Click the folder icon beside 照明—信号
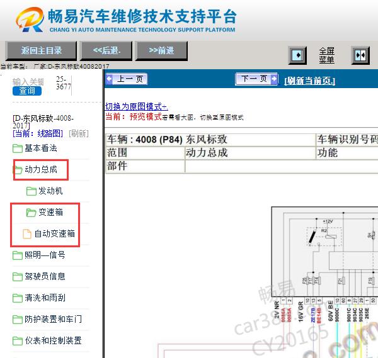 (18, 255)
